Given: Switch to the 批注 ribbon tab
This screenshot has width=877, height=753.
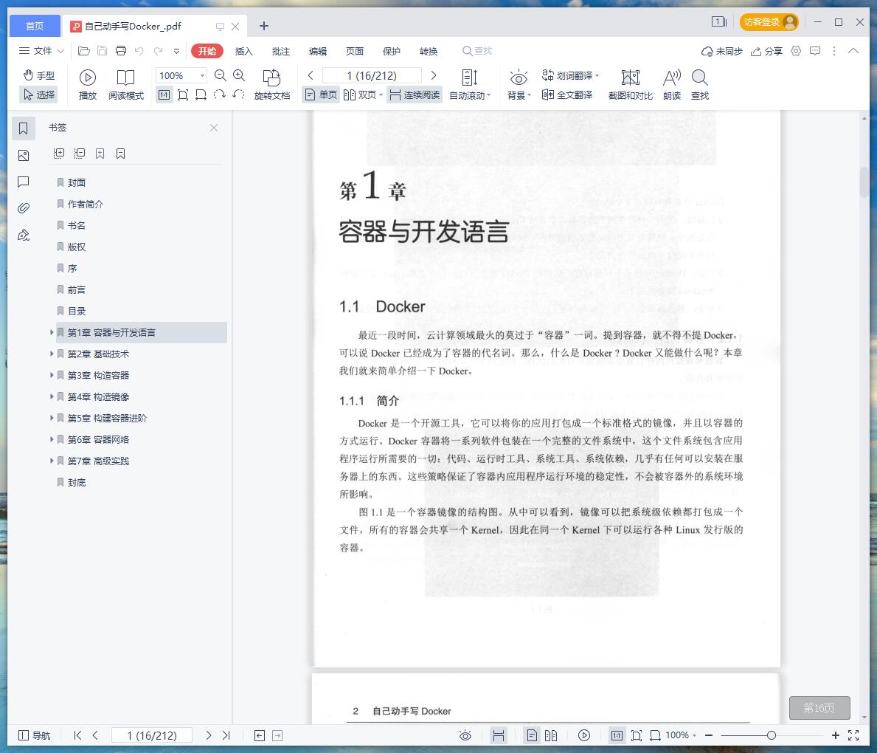Looking at the screenshot, I should coord(281,51).
